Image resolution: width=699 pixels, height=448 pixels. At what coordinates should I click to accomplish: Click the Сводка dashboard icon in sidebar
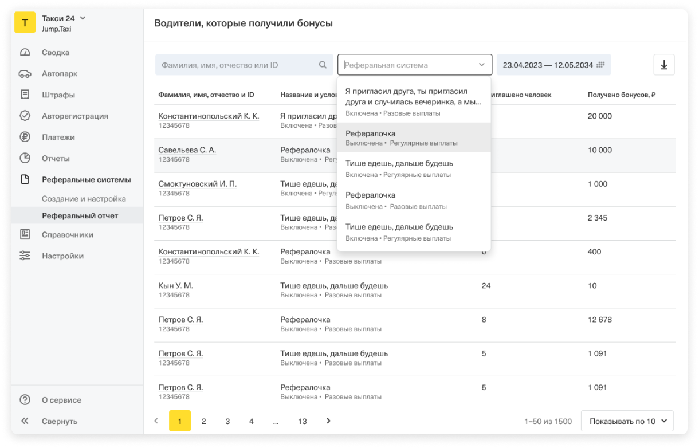pos(25,53)
